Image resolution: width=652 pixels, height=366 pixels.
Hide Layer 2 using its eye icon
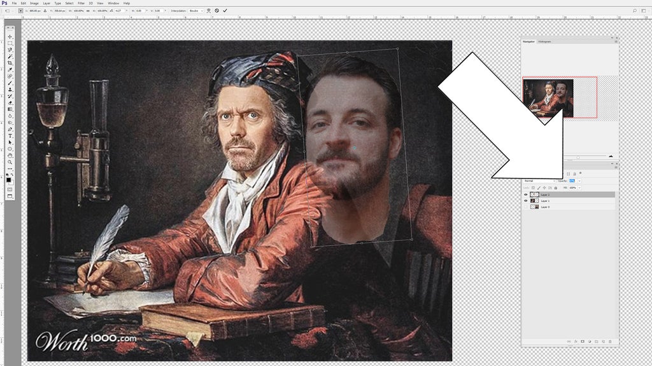point(525,194)
